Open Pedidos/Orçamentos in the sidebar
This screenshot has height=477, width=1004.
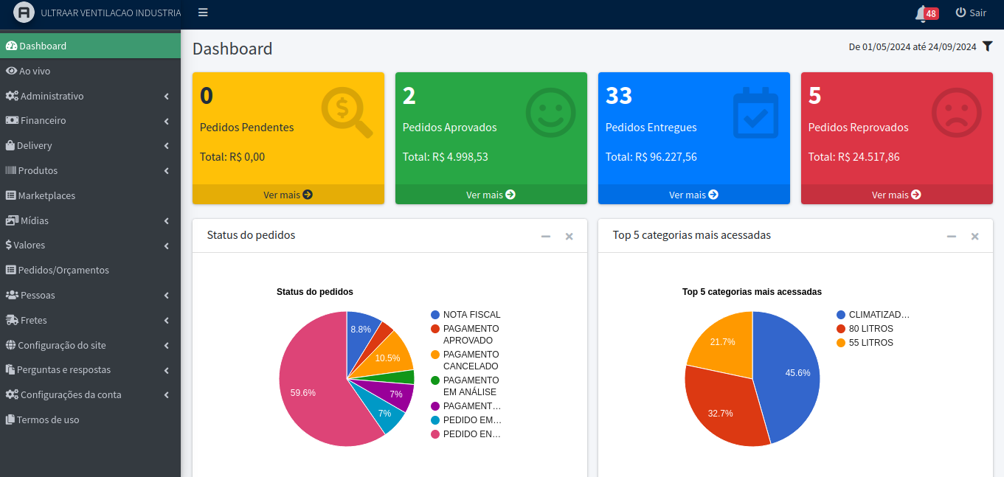click(63, 270)
